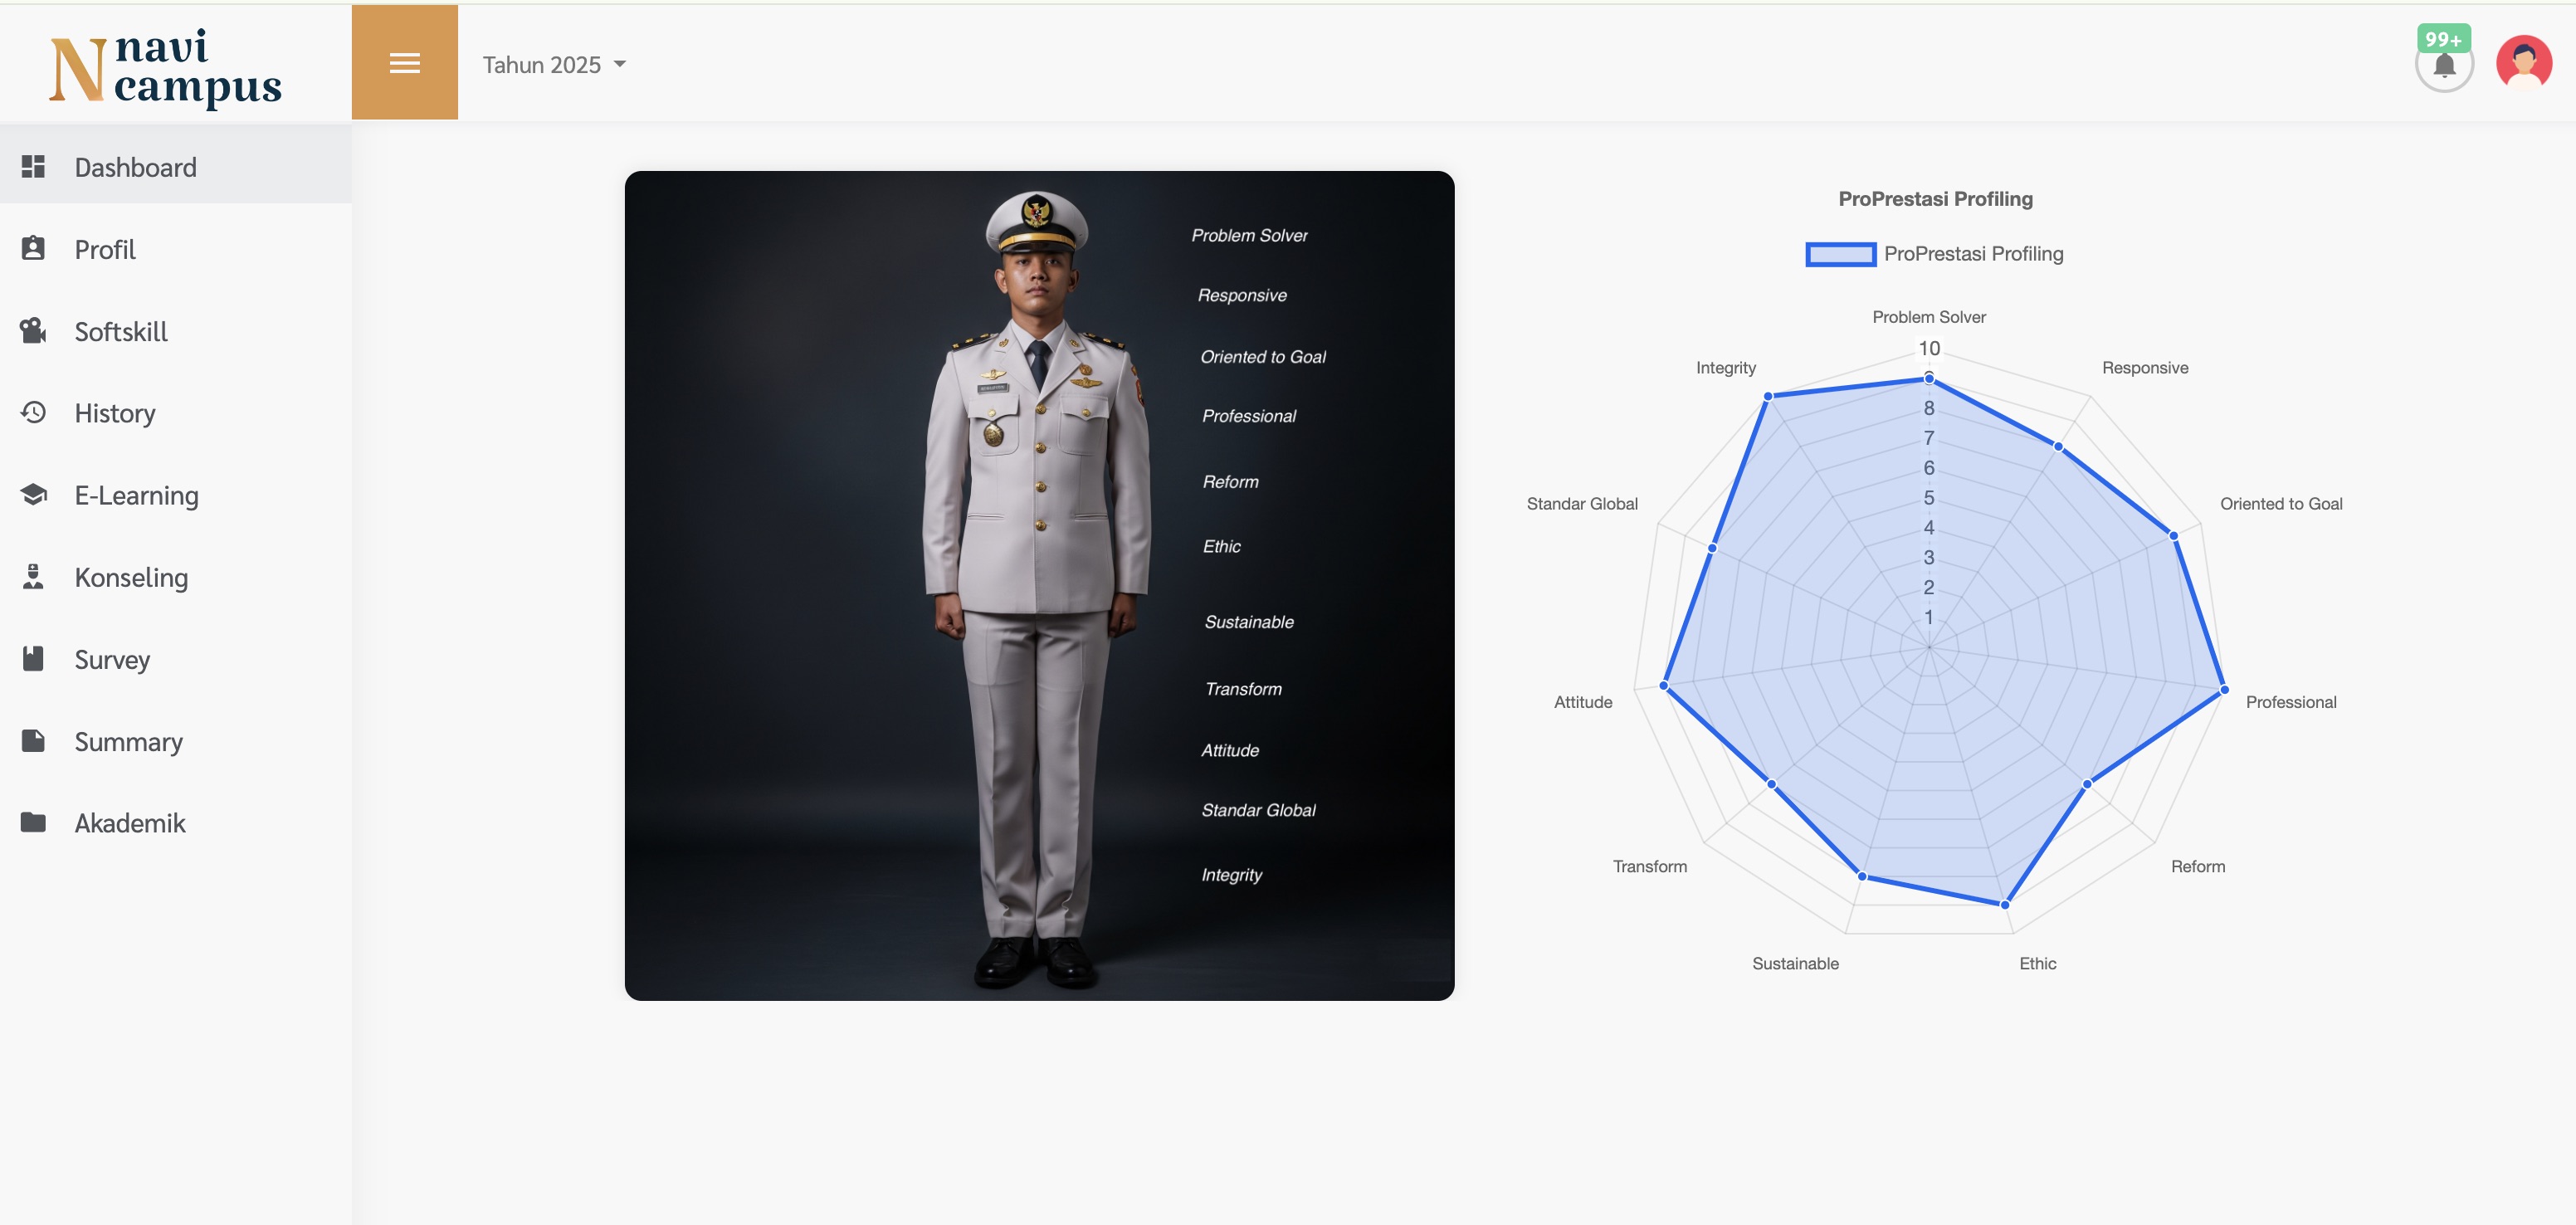The width and height of the screenshot is (2576, 1225).
Task: Click the Reform radar data point
Action: [2087, 784]
